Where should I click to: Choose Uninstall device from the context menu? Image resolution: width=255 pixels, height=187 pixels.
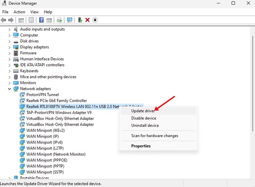[159, 126]
